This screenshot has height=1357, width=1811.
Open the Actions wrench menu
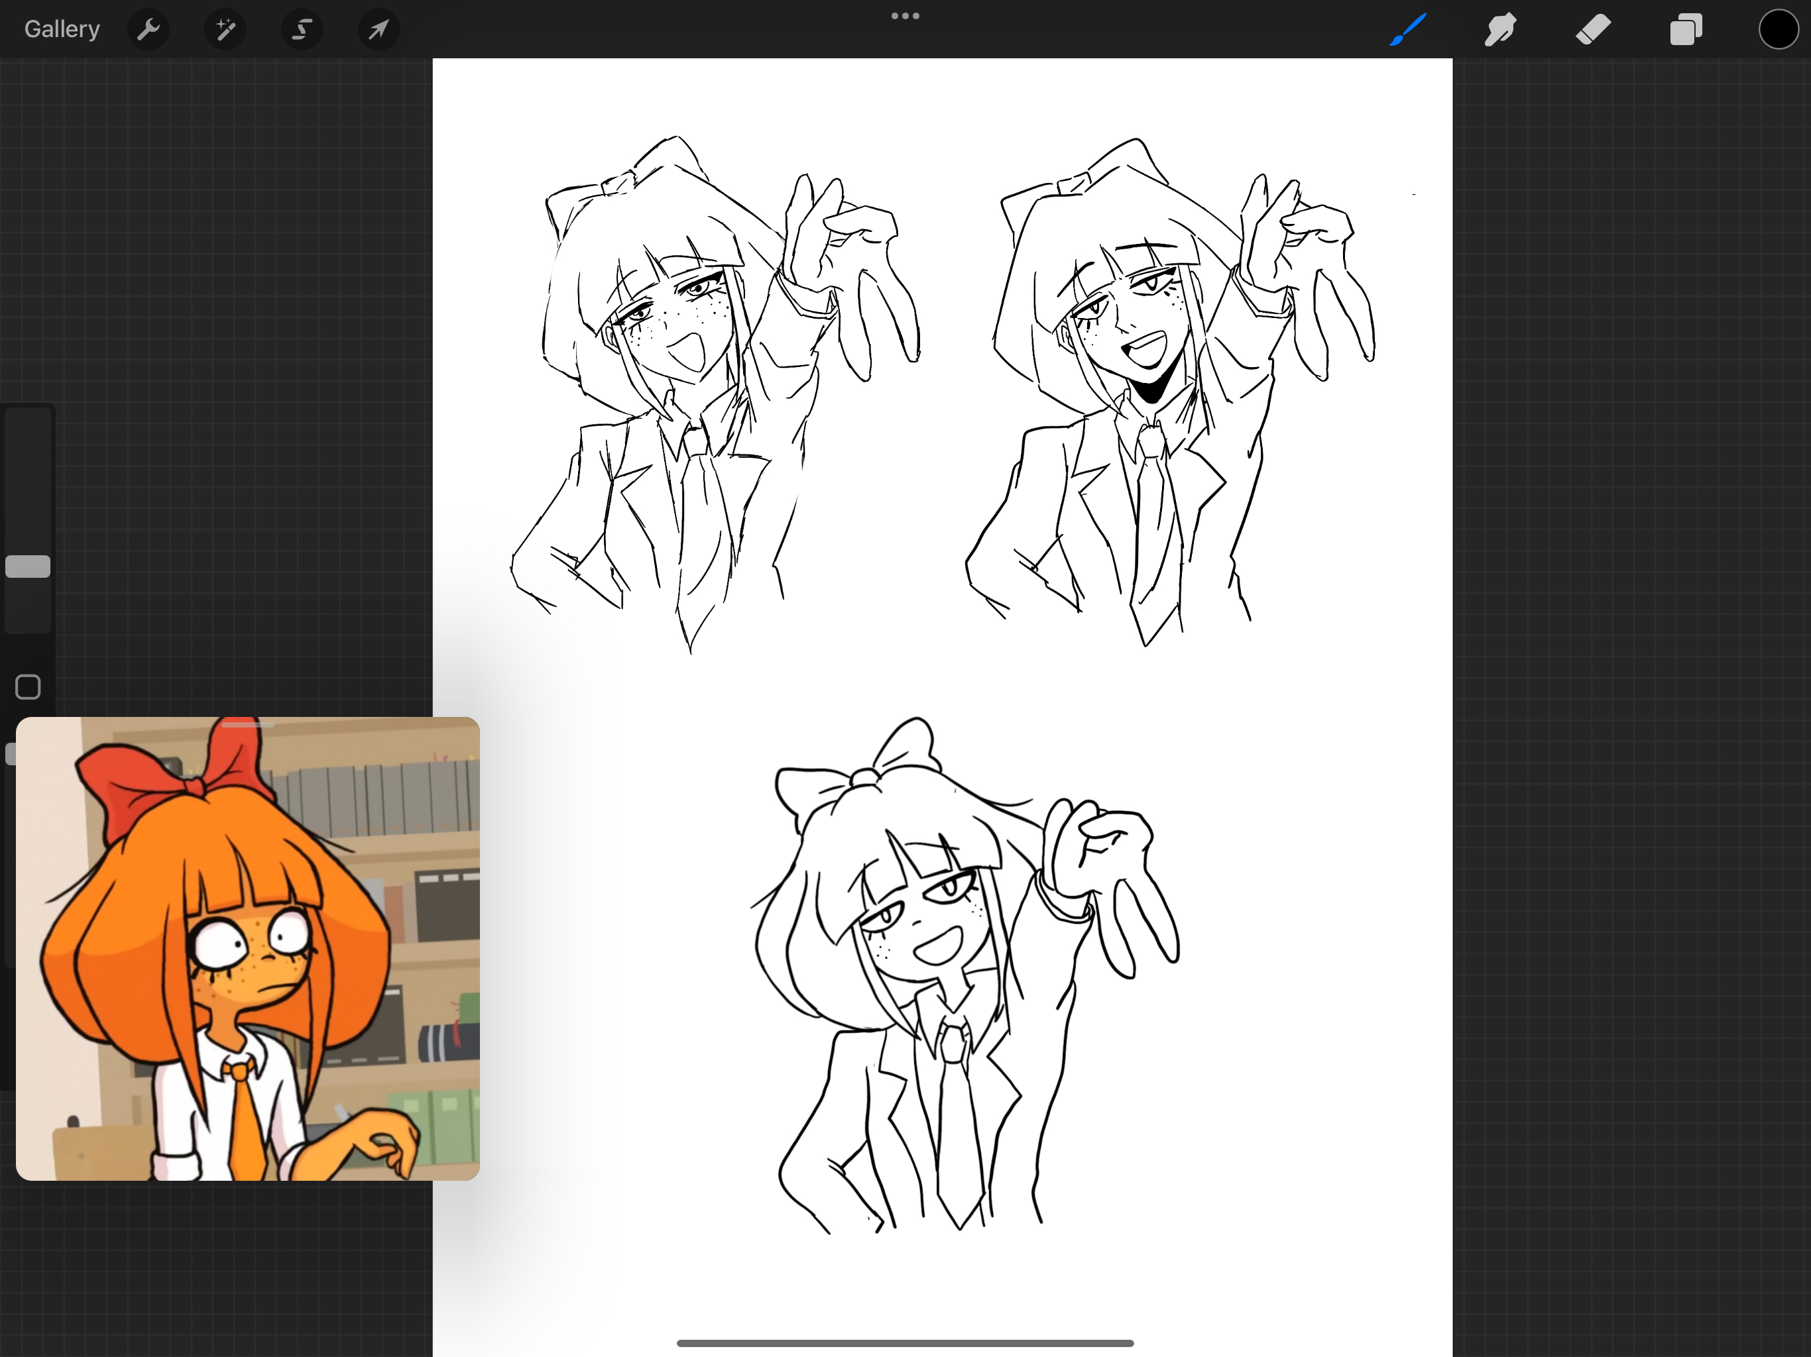pos(148,30)
